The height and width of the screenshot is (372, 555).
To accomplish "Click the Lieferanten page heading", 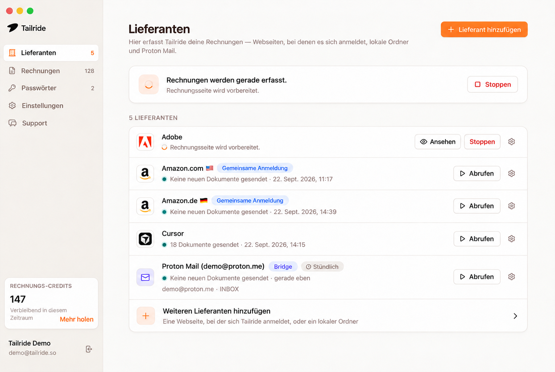I will 159,29.
